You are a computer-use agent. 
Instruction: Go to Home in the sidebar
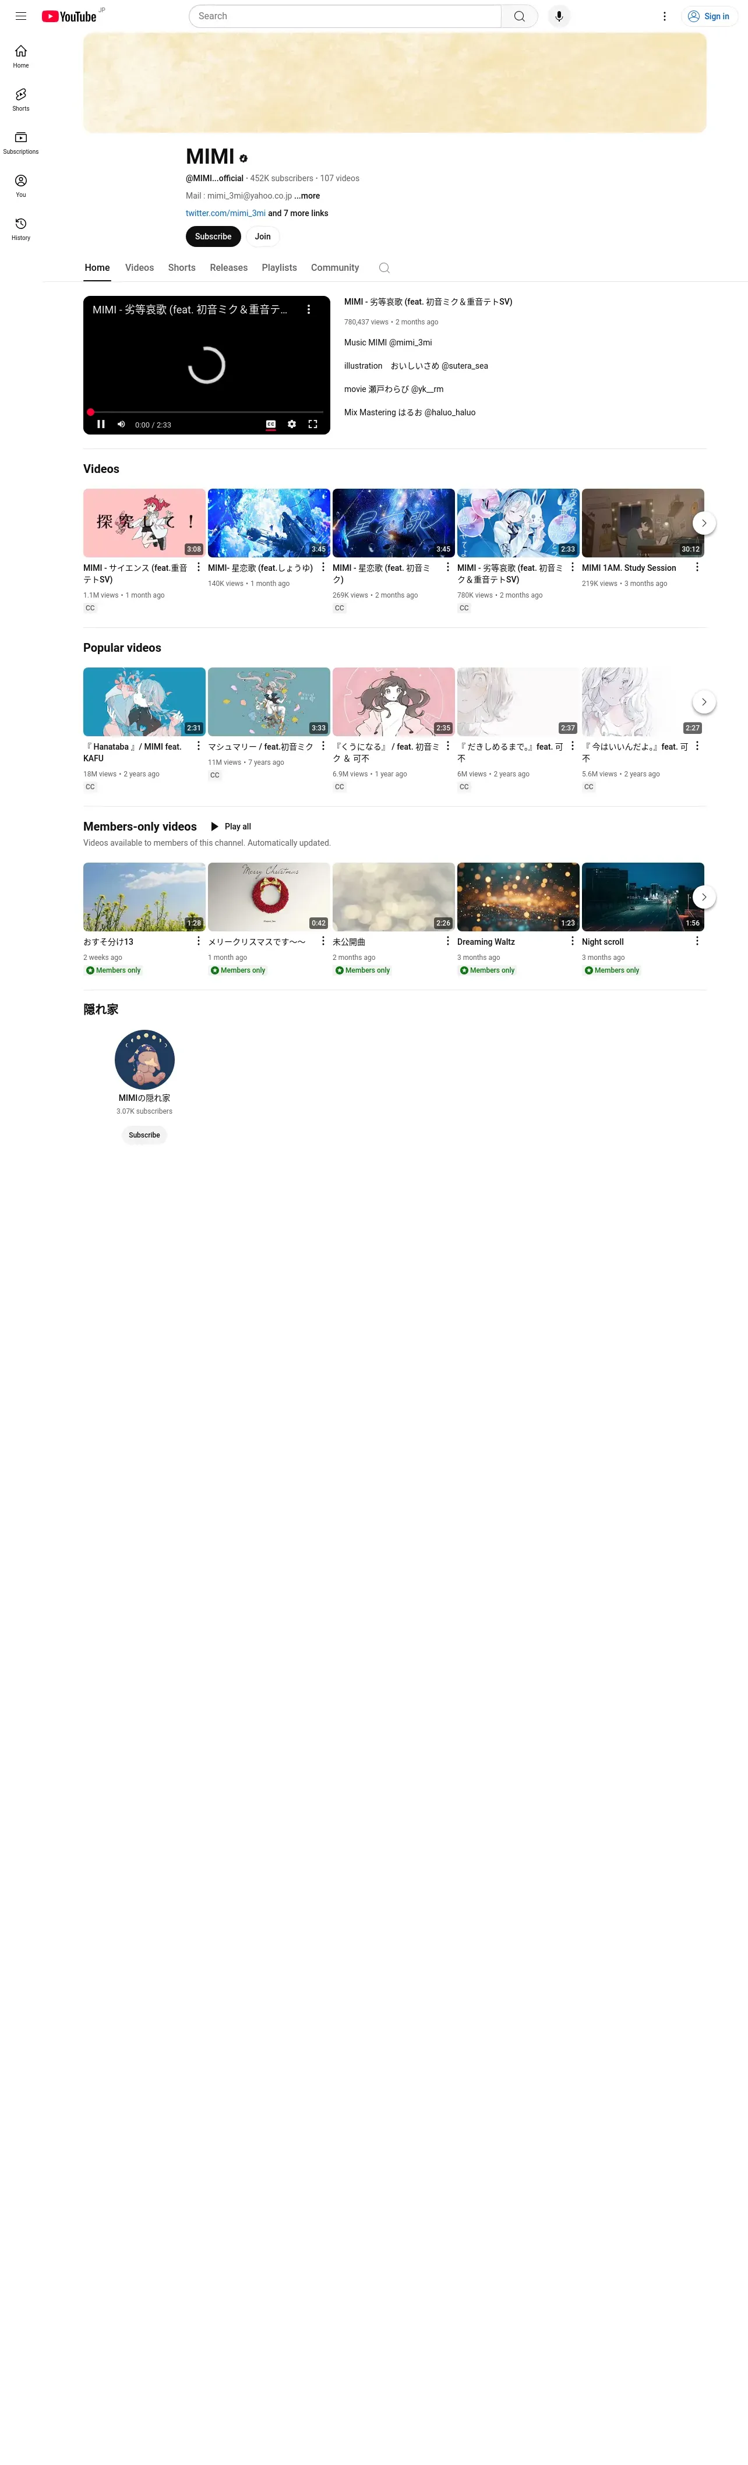pyautogui.click(x=21, y=56)
